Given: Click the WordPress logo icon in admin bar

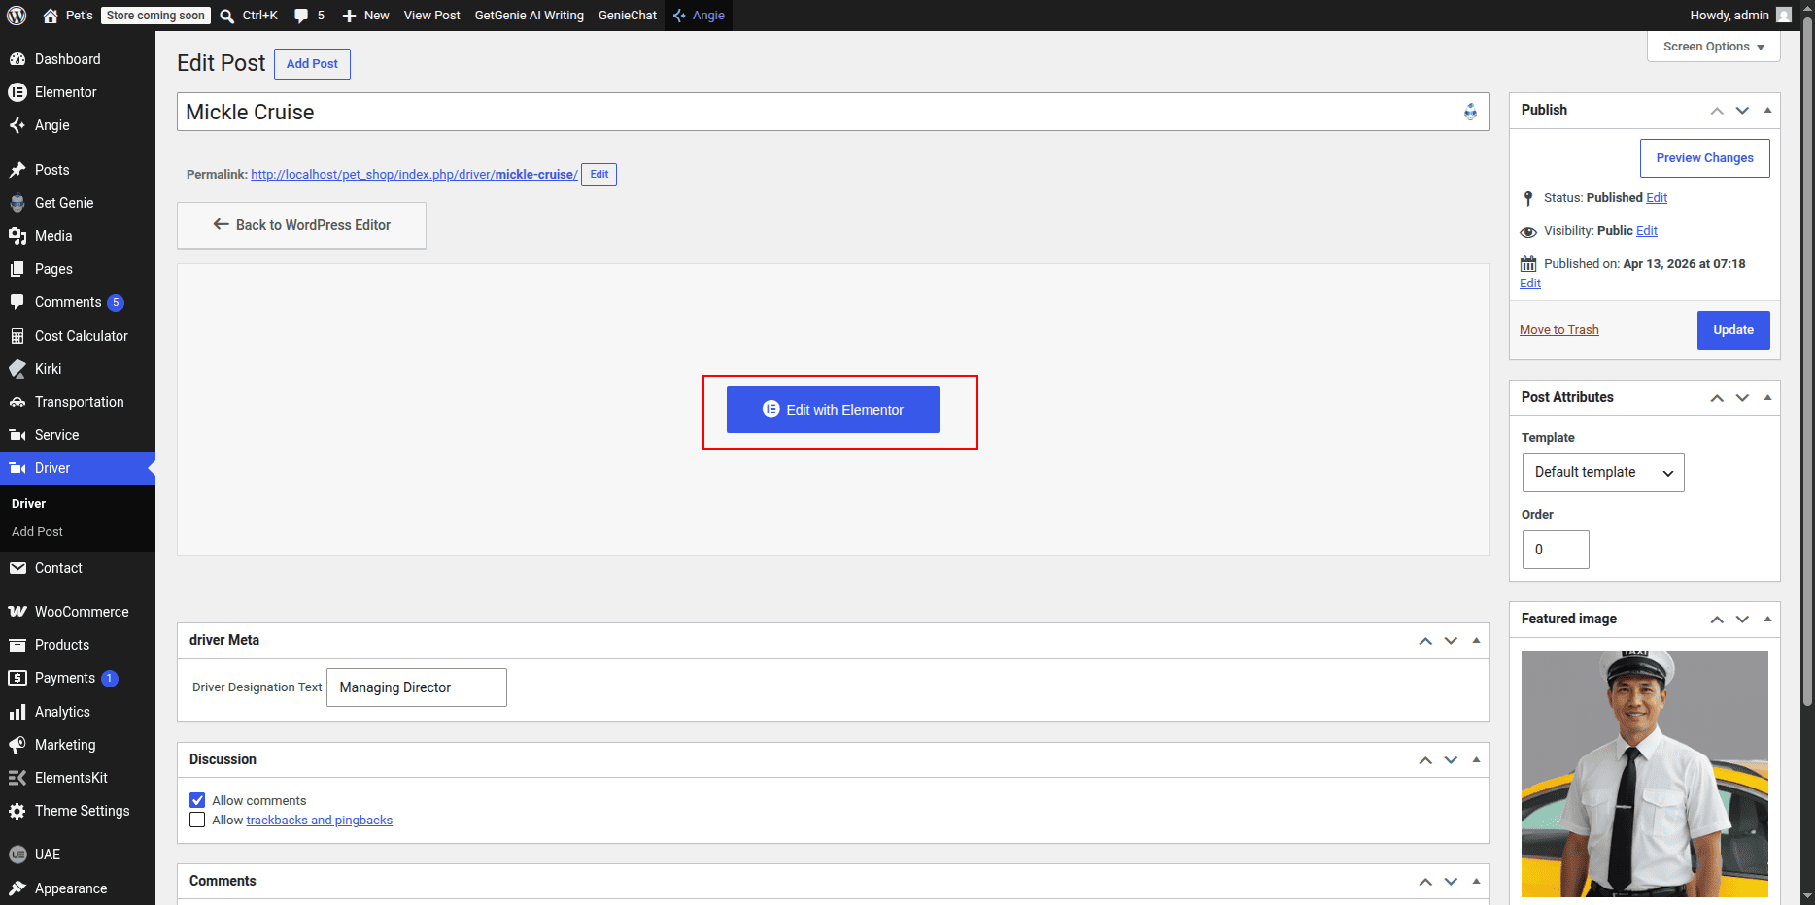Looking at the screenshot, I should pyautogui.click(x=17, y=16).
